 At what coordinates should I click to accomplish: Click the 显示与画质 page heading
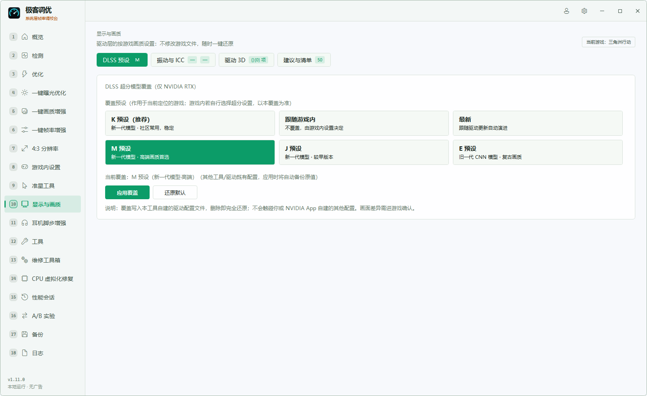[x=109, y=34]
